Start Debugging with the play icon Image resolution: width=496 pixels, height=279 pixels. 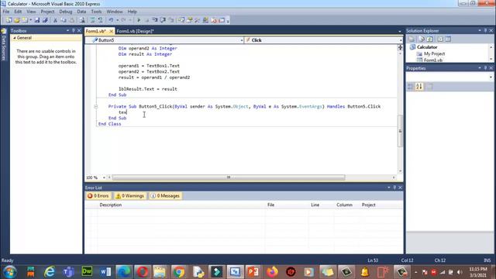139,20
